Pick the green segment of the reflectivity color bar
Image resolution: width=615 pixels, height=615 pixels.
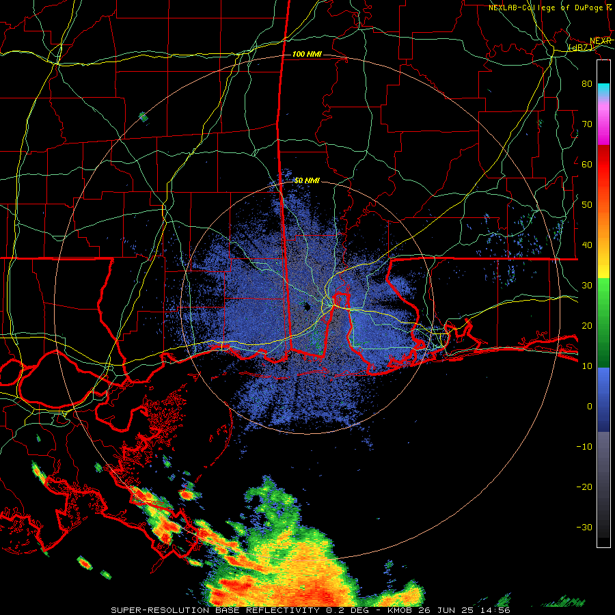(603, 322)
